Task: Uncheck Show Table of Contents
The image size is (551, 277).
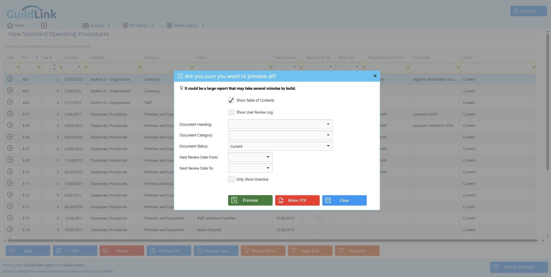Action: click(231, 100)
